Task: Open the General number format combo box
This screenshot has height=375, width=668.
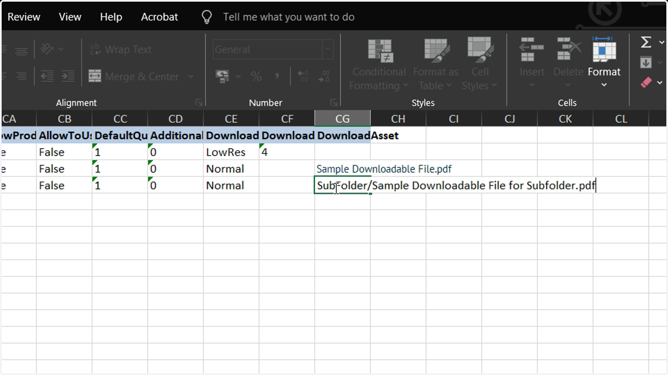Action: (x=273, y=49)
